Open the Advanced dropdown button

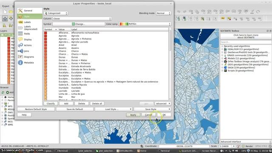tap(163, 104)
